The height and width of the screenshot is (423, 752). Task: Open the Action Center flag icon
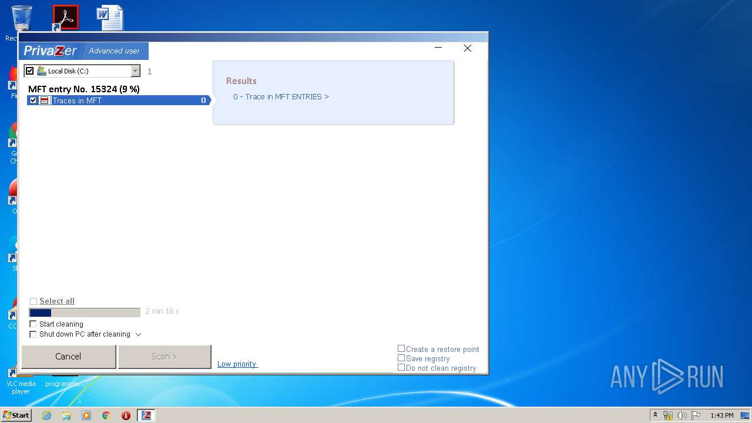pos(696,415)
